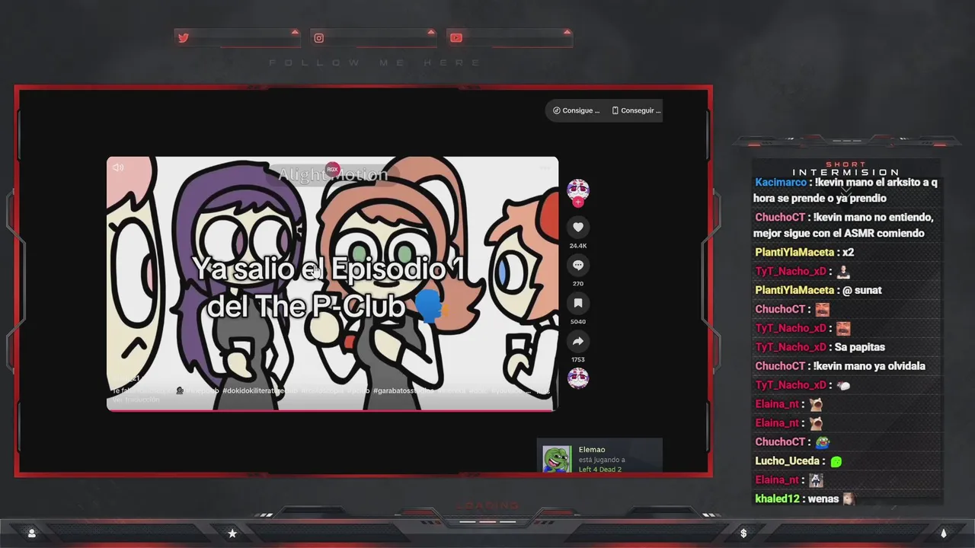This screenshot has height=548, width=975.
Task: Open the three-dot more options on video
Action: click(545, 167)
